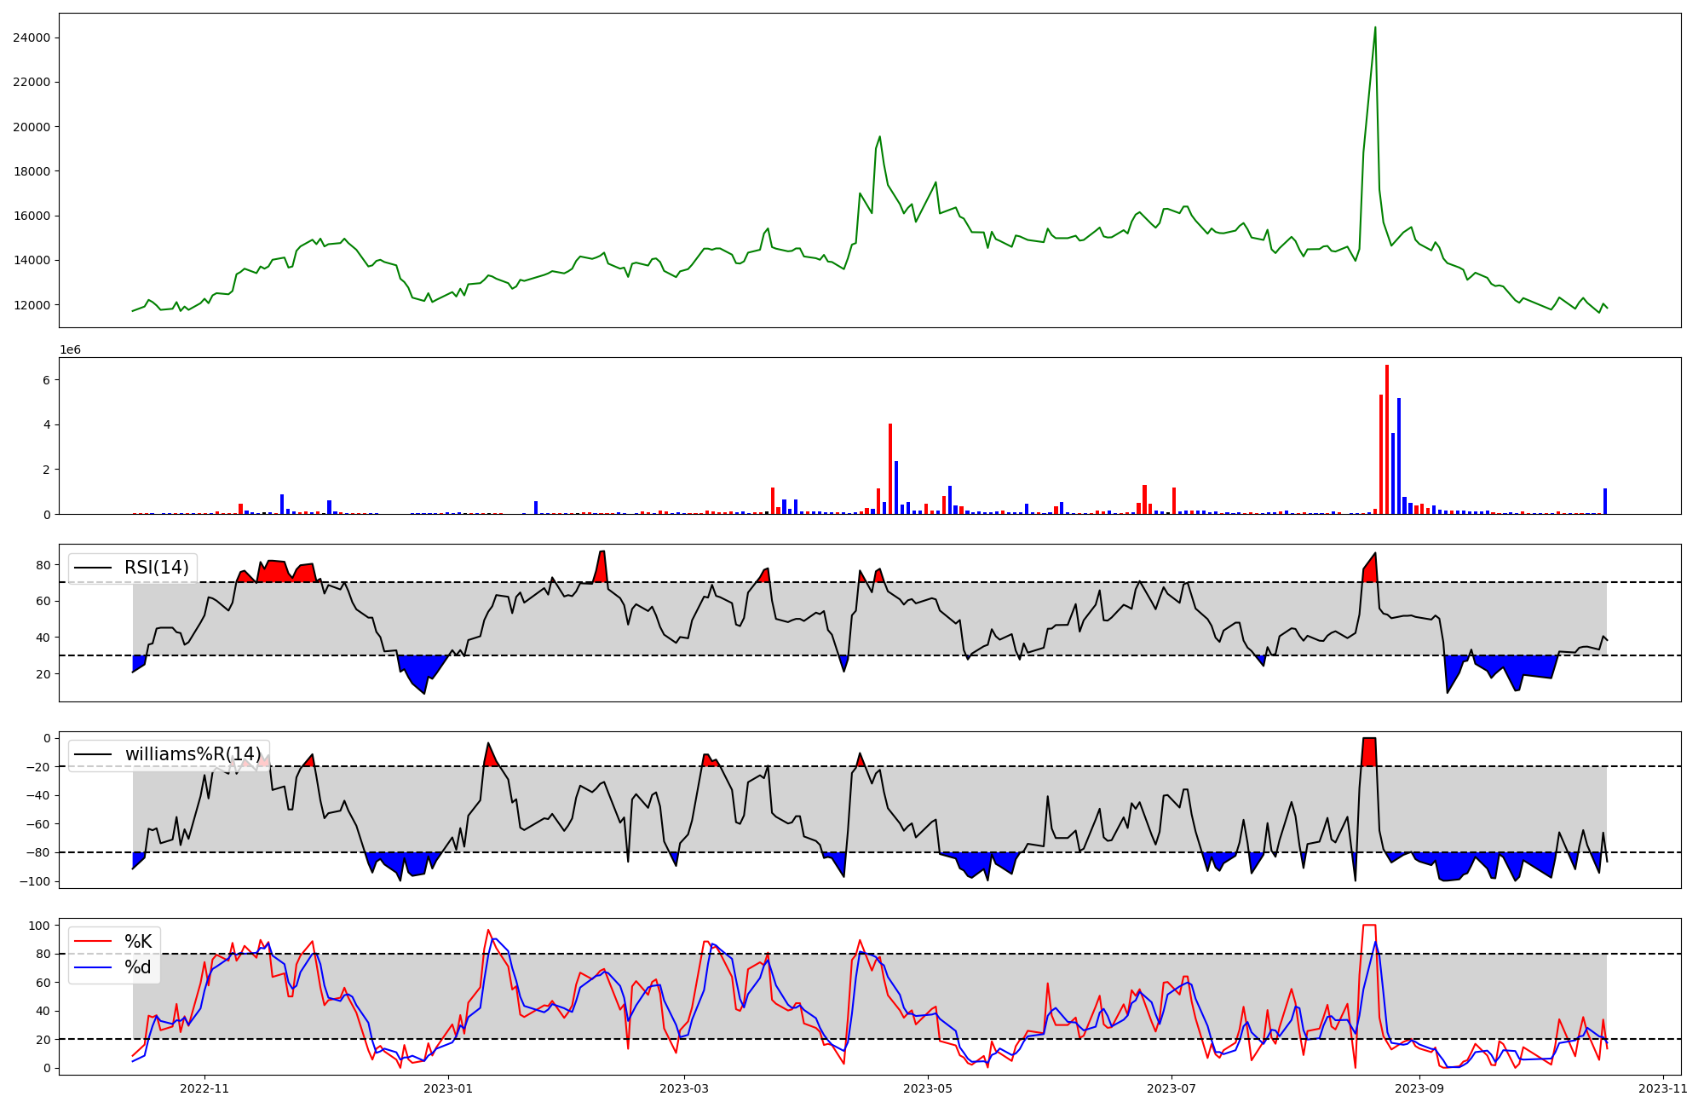1704x1108 pixels.
Task: Click the red %K legend line swatch
Action: point(93,942)
